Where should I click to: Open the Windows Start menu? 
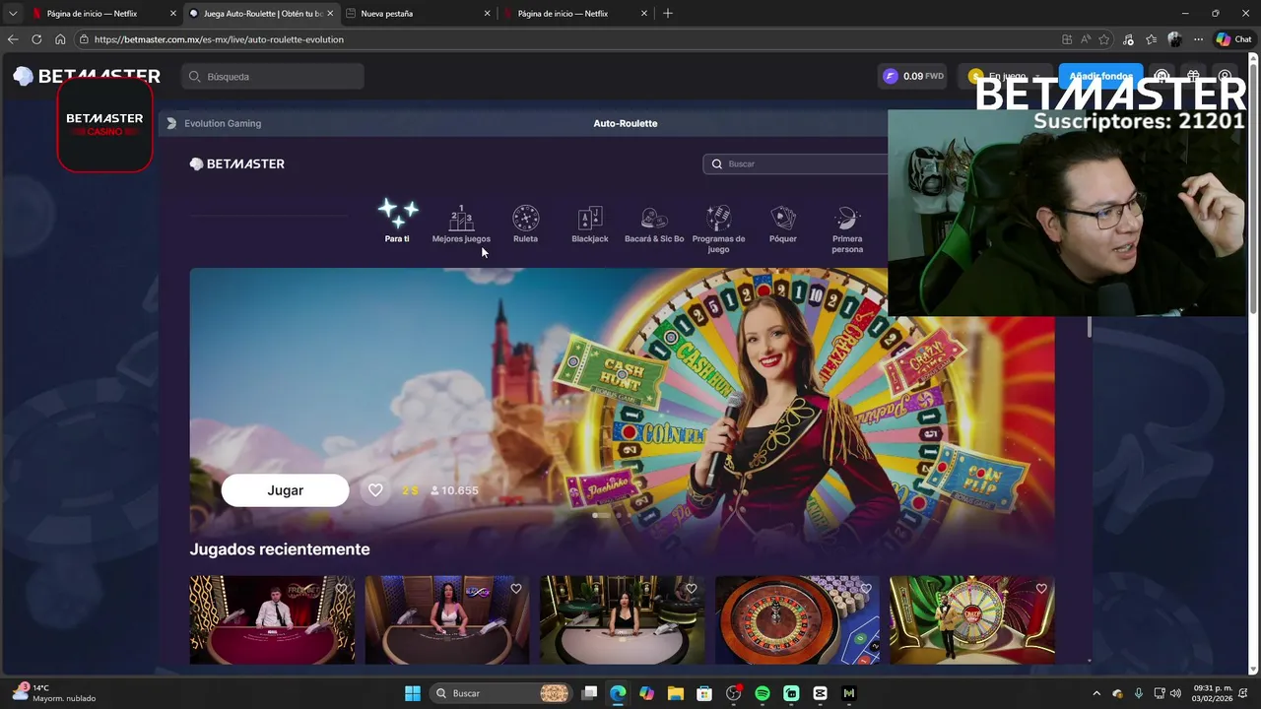(x=413, y=693)
